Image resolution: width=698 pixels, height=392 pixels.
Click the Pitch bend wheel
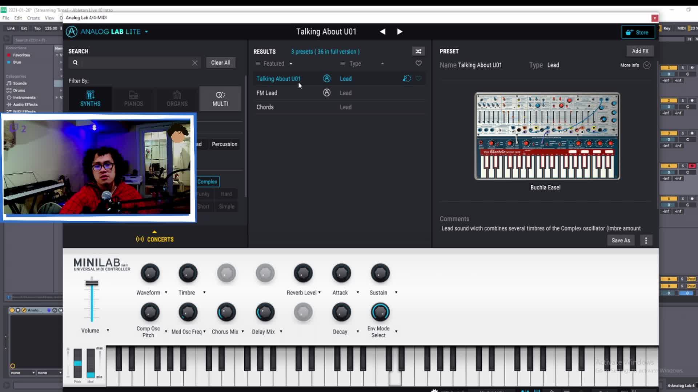[77, 363]
